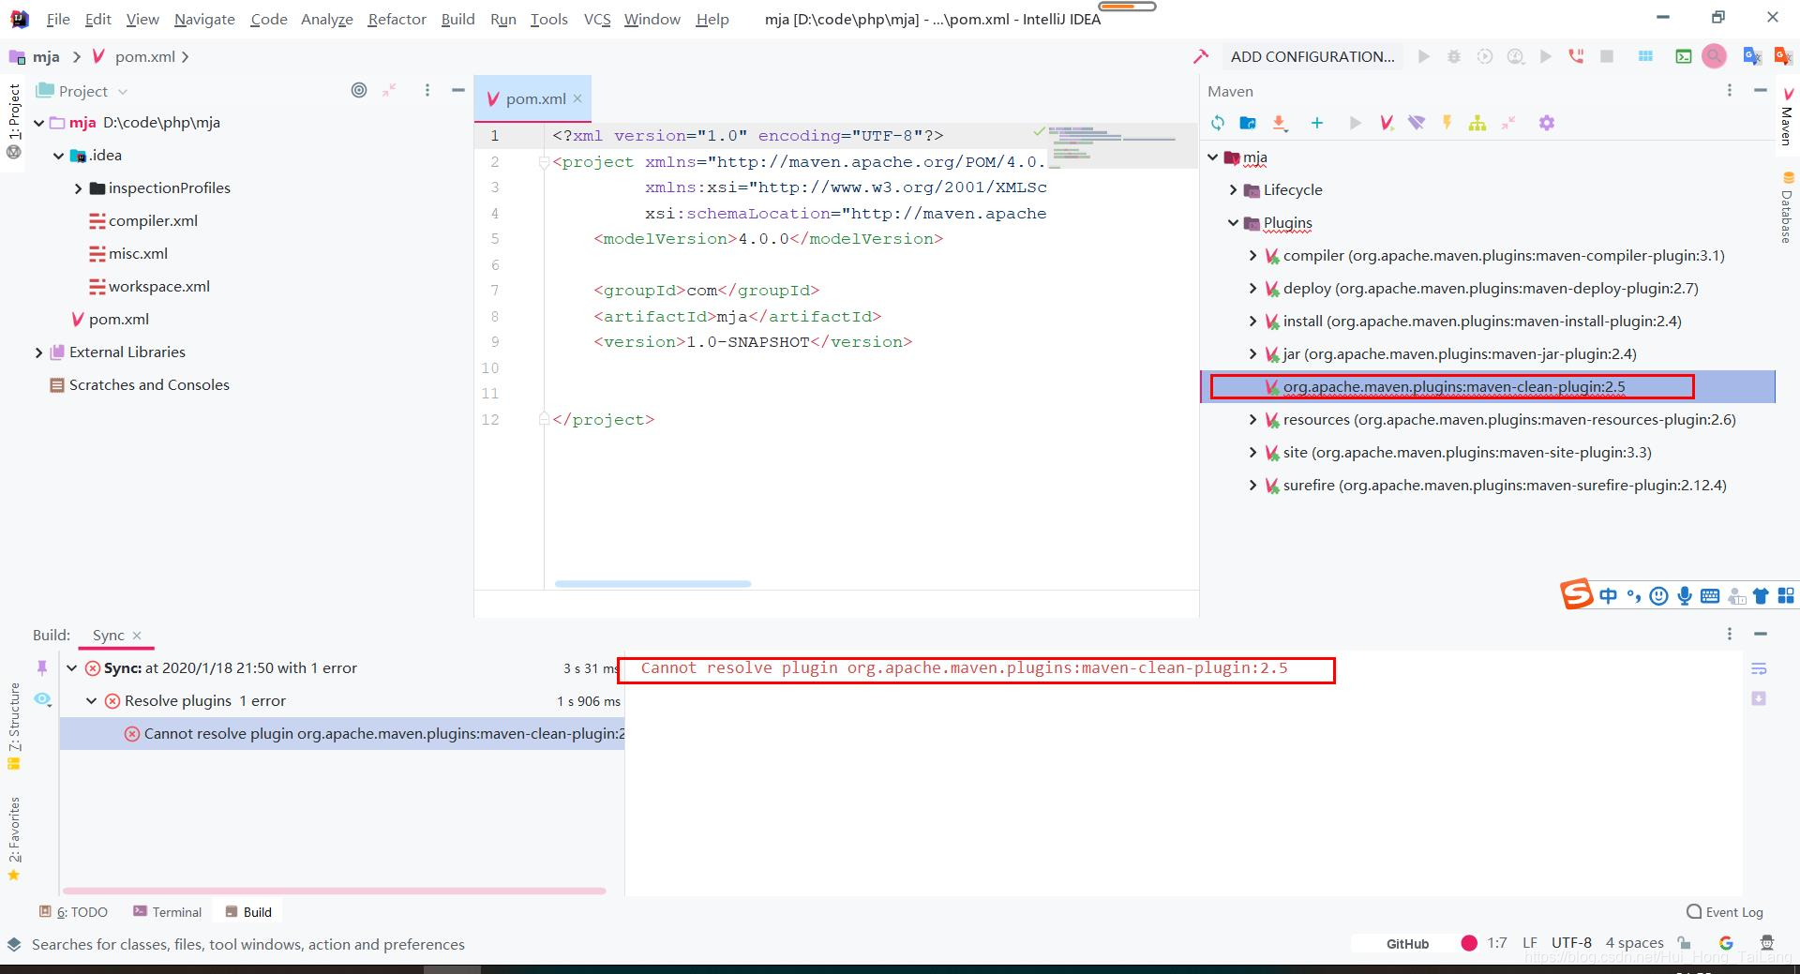The width and height of the screenshot is (1800, 974).
Task: Locate file with select opened file icon
Action: pos(359,90)
